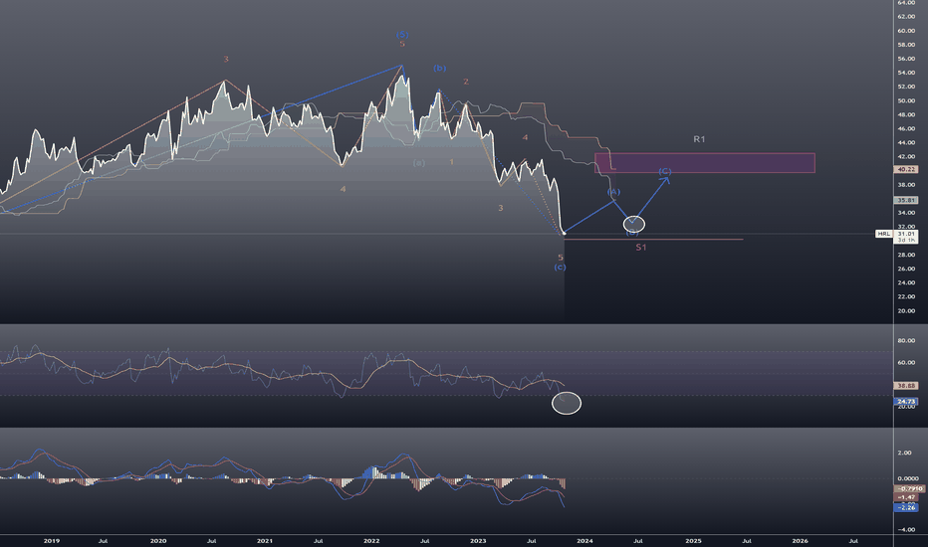928x547 pixels.
Task: Click the 40.22 price tag
Action: pyautogui.click(x=906, y=170)
